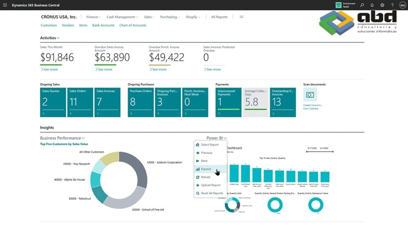The image size is (408, 230).
Task: Expand the Sales menu
Action: (x=149, y=17)
